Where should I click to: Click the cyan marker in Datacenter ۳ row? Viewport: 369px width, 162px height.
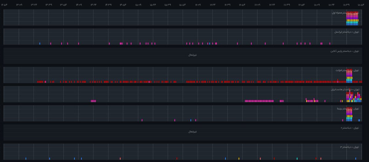coord(297,159)
